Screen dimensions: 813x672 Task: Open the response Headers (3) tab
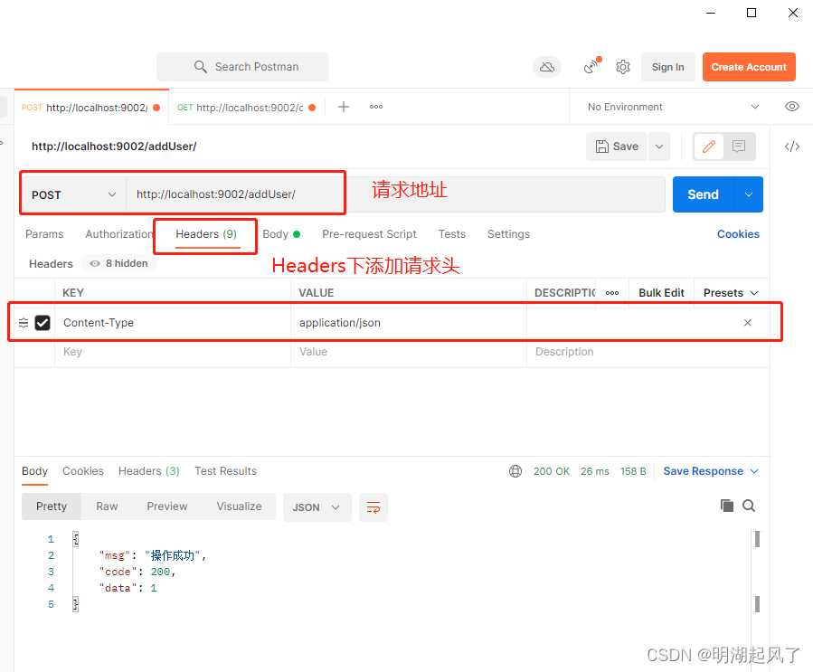(149, 471)
